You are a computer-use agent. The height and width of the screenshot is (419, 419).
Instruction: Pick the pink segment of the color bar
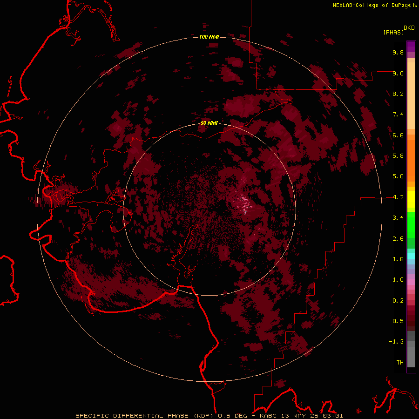pyautogui.click(x=411, y=282)
